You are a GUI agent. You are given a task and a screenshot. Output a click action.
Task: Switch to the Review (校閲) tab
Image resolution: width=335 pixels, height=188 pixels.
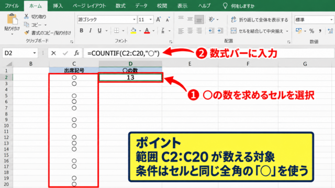(162, 6)
